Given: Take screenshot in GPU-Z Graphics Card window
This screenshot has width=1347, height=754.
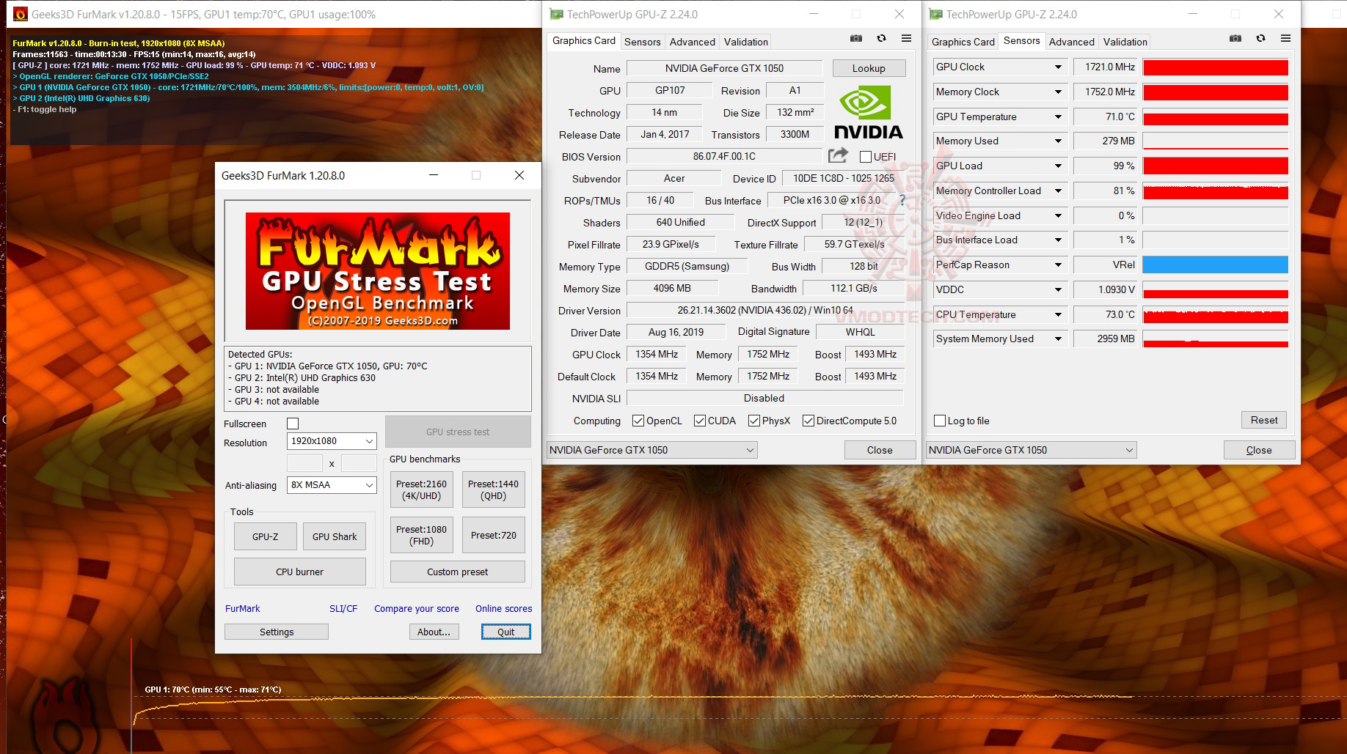Looking at the screenshot, I should [856, 38].
